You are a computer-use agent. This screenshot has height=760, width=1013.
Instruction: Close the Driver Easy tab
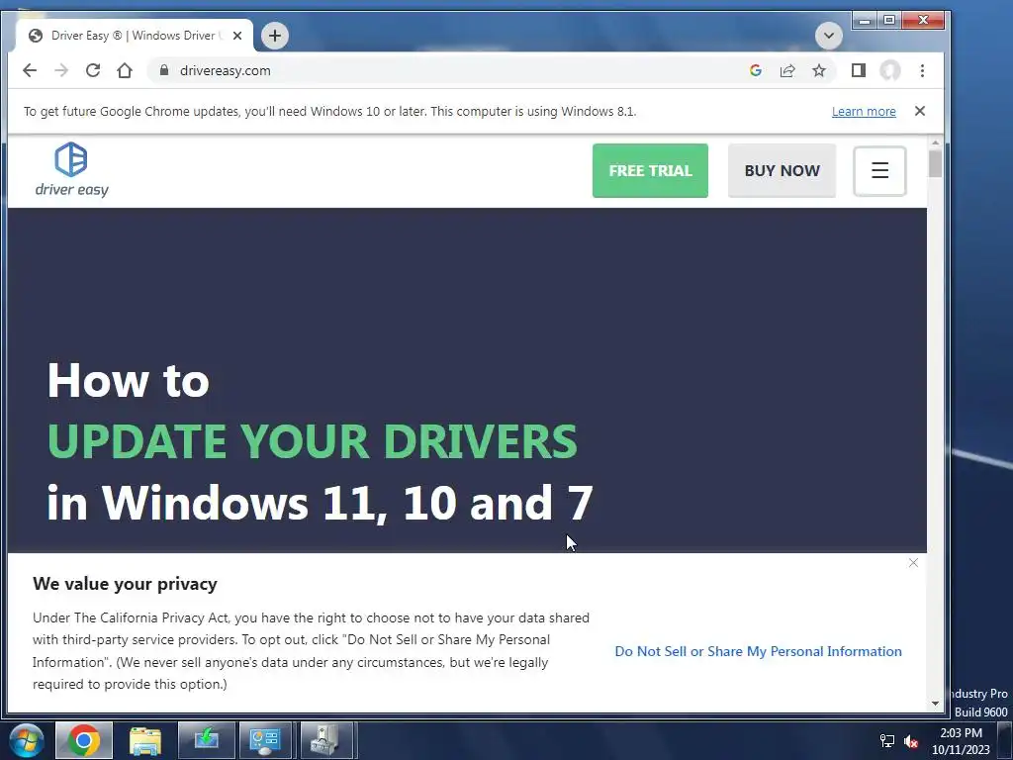[x=237, y=36]
